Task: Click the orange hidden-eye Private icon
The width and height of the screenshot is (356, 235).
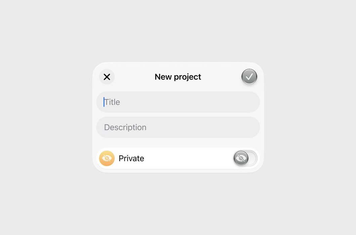Action: [x=107, y=158]
